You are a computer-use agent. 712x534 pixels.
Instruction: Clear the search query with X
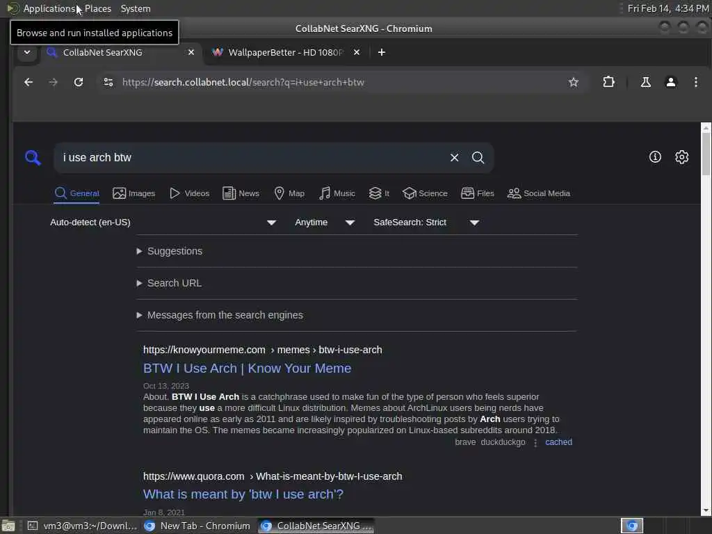[454, 158]
